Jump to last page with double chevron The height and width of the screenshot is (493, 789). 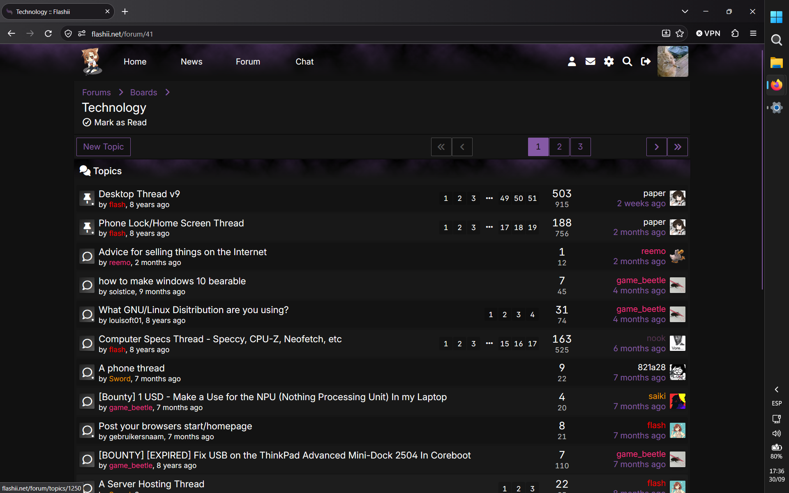678,147
